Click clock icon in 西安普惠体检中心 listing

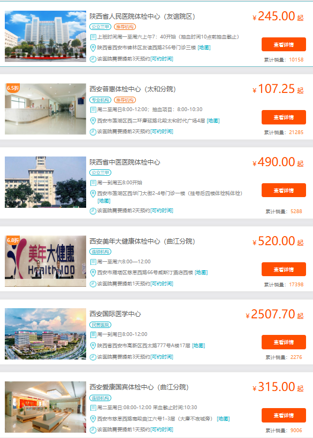[x=93, y=131]
